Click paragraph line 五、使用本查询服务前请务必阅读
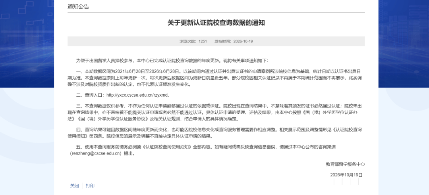This screenshot has width=429, height=195. 206,147
